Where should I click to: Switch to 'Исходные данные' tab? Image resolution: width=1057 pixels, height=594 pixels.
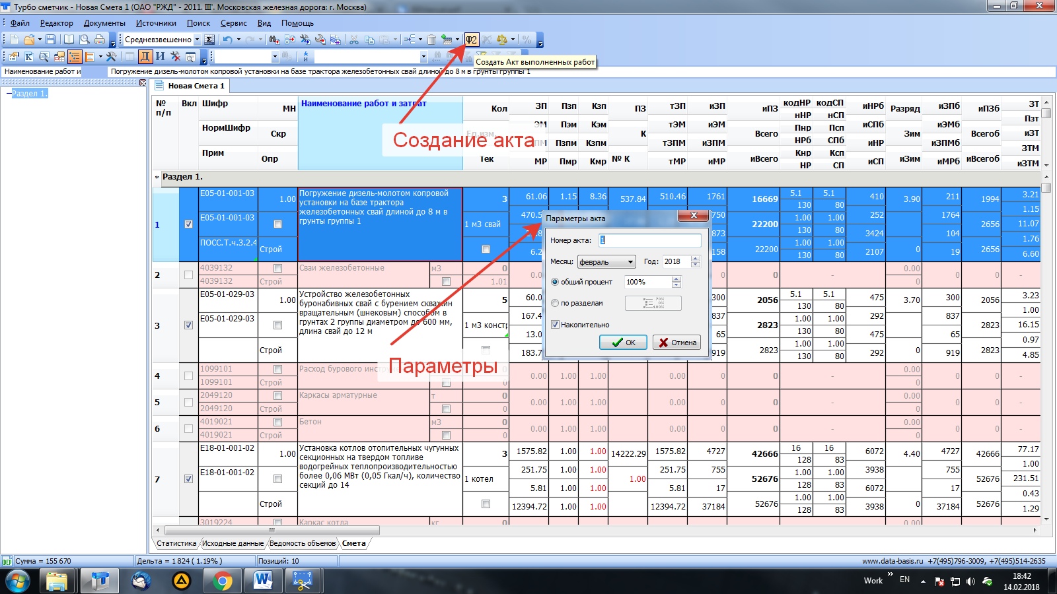233,543
